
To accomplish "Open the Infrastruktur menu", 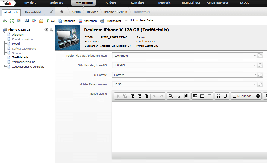I will tap(84, 3).
